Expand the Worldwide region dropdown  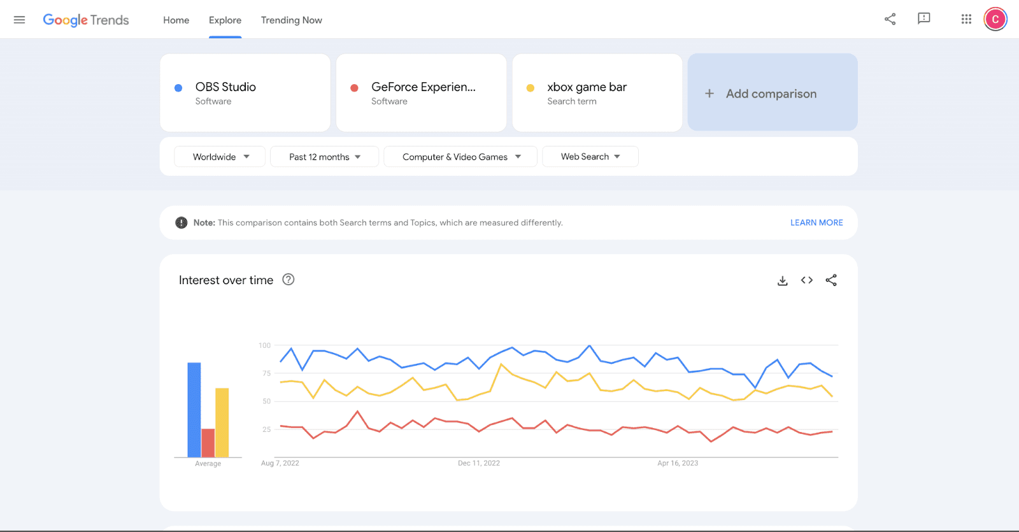[x=220, y=157]
